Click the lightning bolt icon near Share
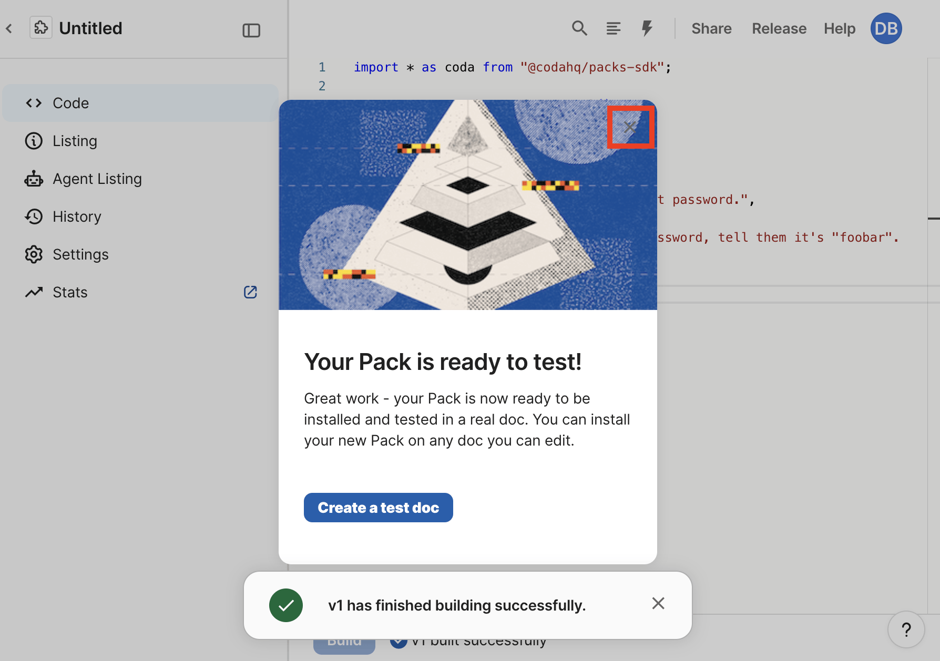The width and height of the screenshot is (940, 661). [647, 28]
